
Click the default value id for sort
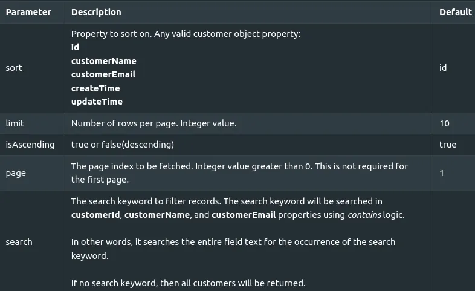click(443, 68)
